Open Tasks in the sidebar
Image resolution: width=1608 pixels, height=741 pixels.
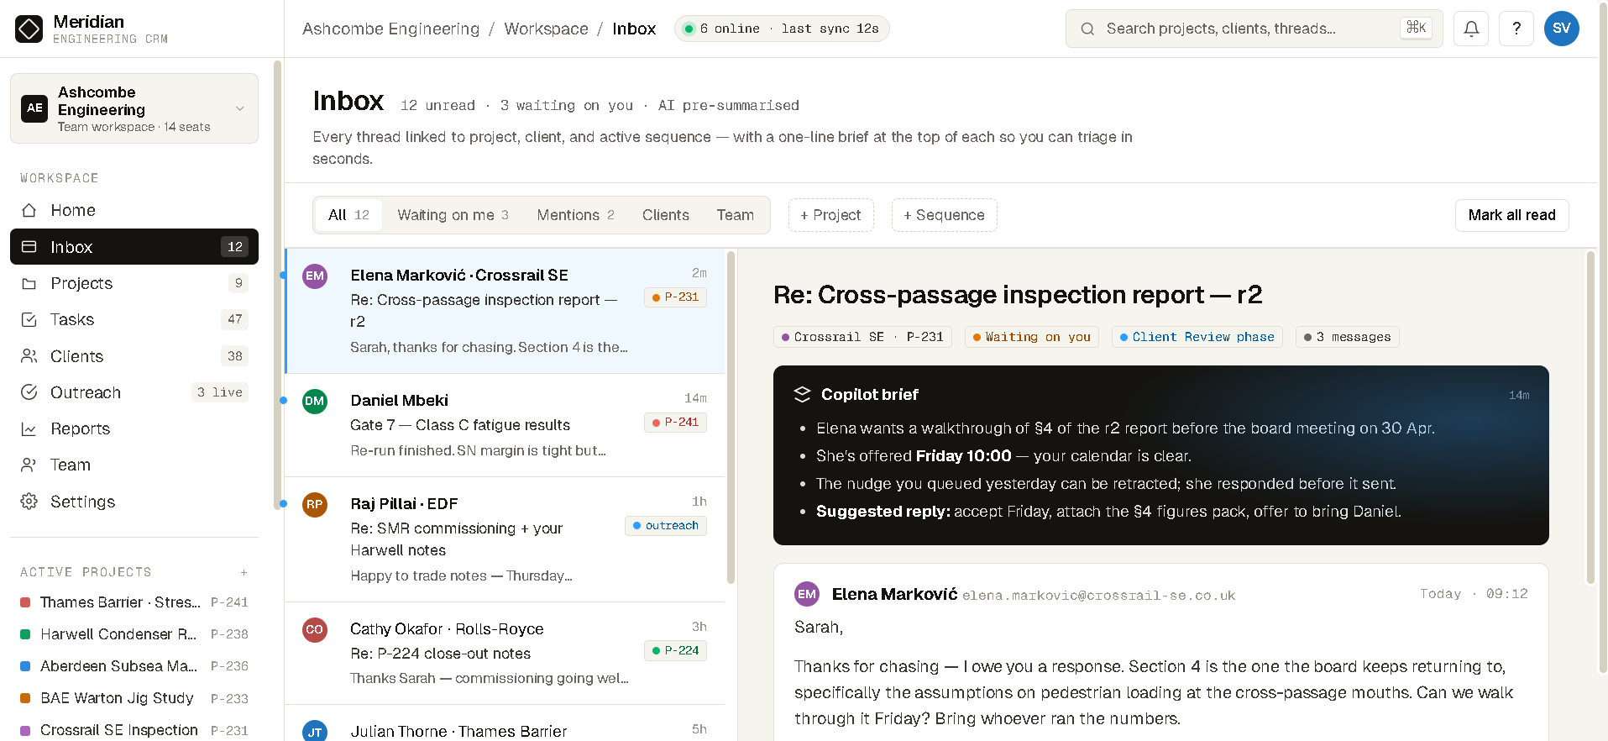[x=134, y=319]
